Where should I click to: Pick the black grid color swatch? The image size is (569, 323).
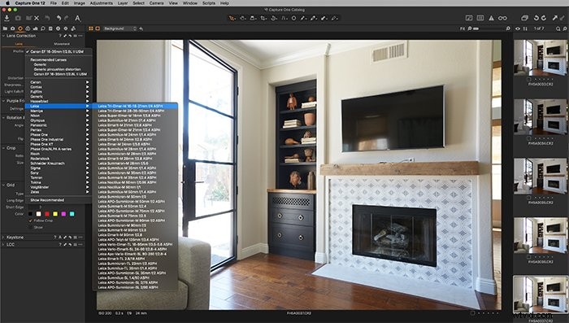(x=31, y=214)
